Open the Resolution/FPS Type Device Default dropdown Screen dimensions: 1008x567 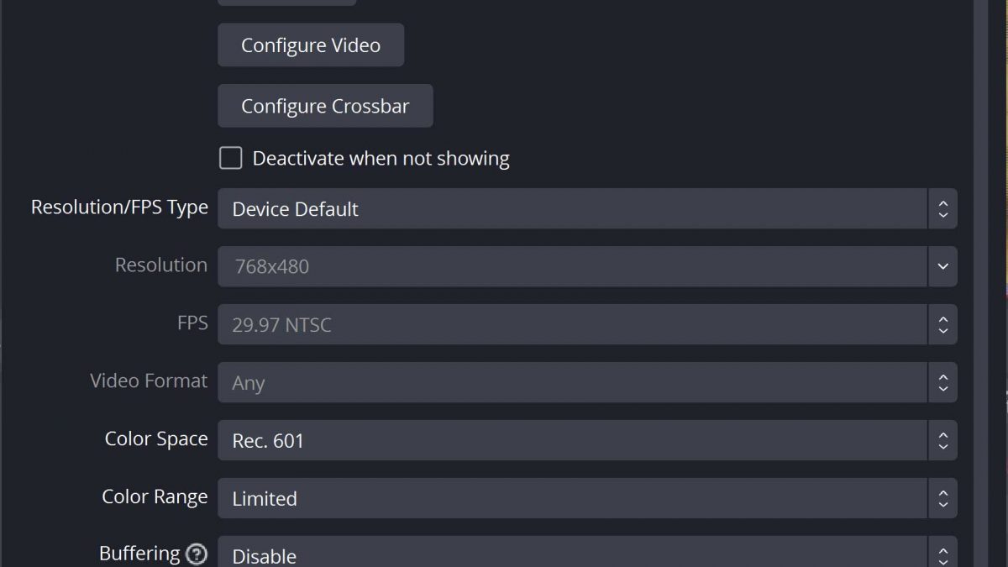pyautogui.click(x=571, y=208)
